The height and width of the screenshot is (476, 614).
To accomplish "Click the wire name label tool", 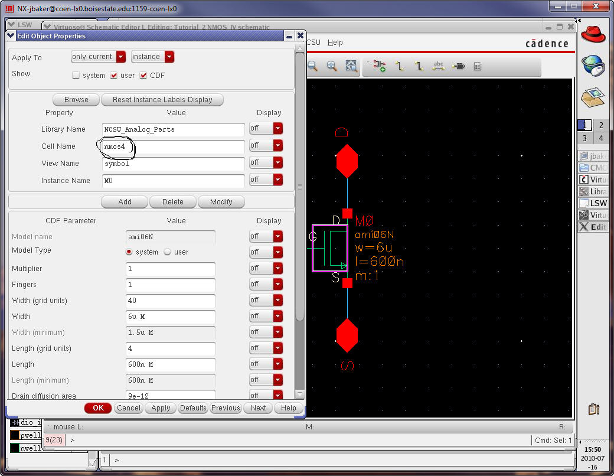I will [438, 66].
